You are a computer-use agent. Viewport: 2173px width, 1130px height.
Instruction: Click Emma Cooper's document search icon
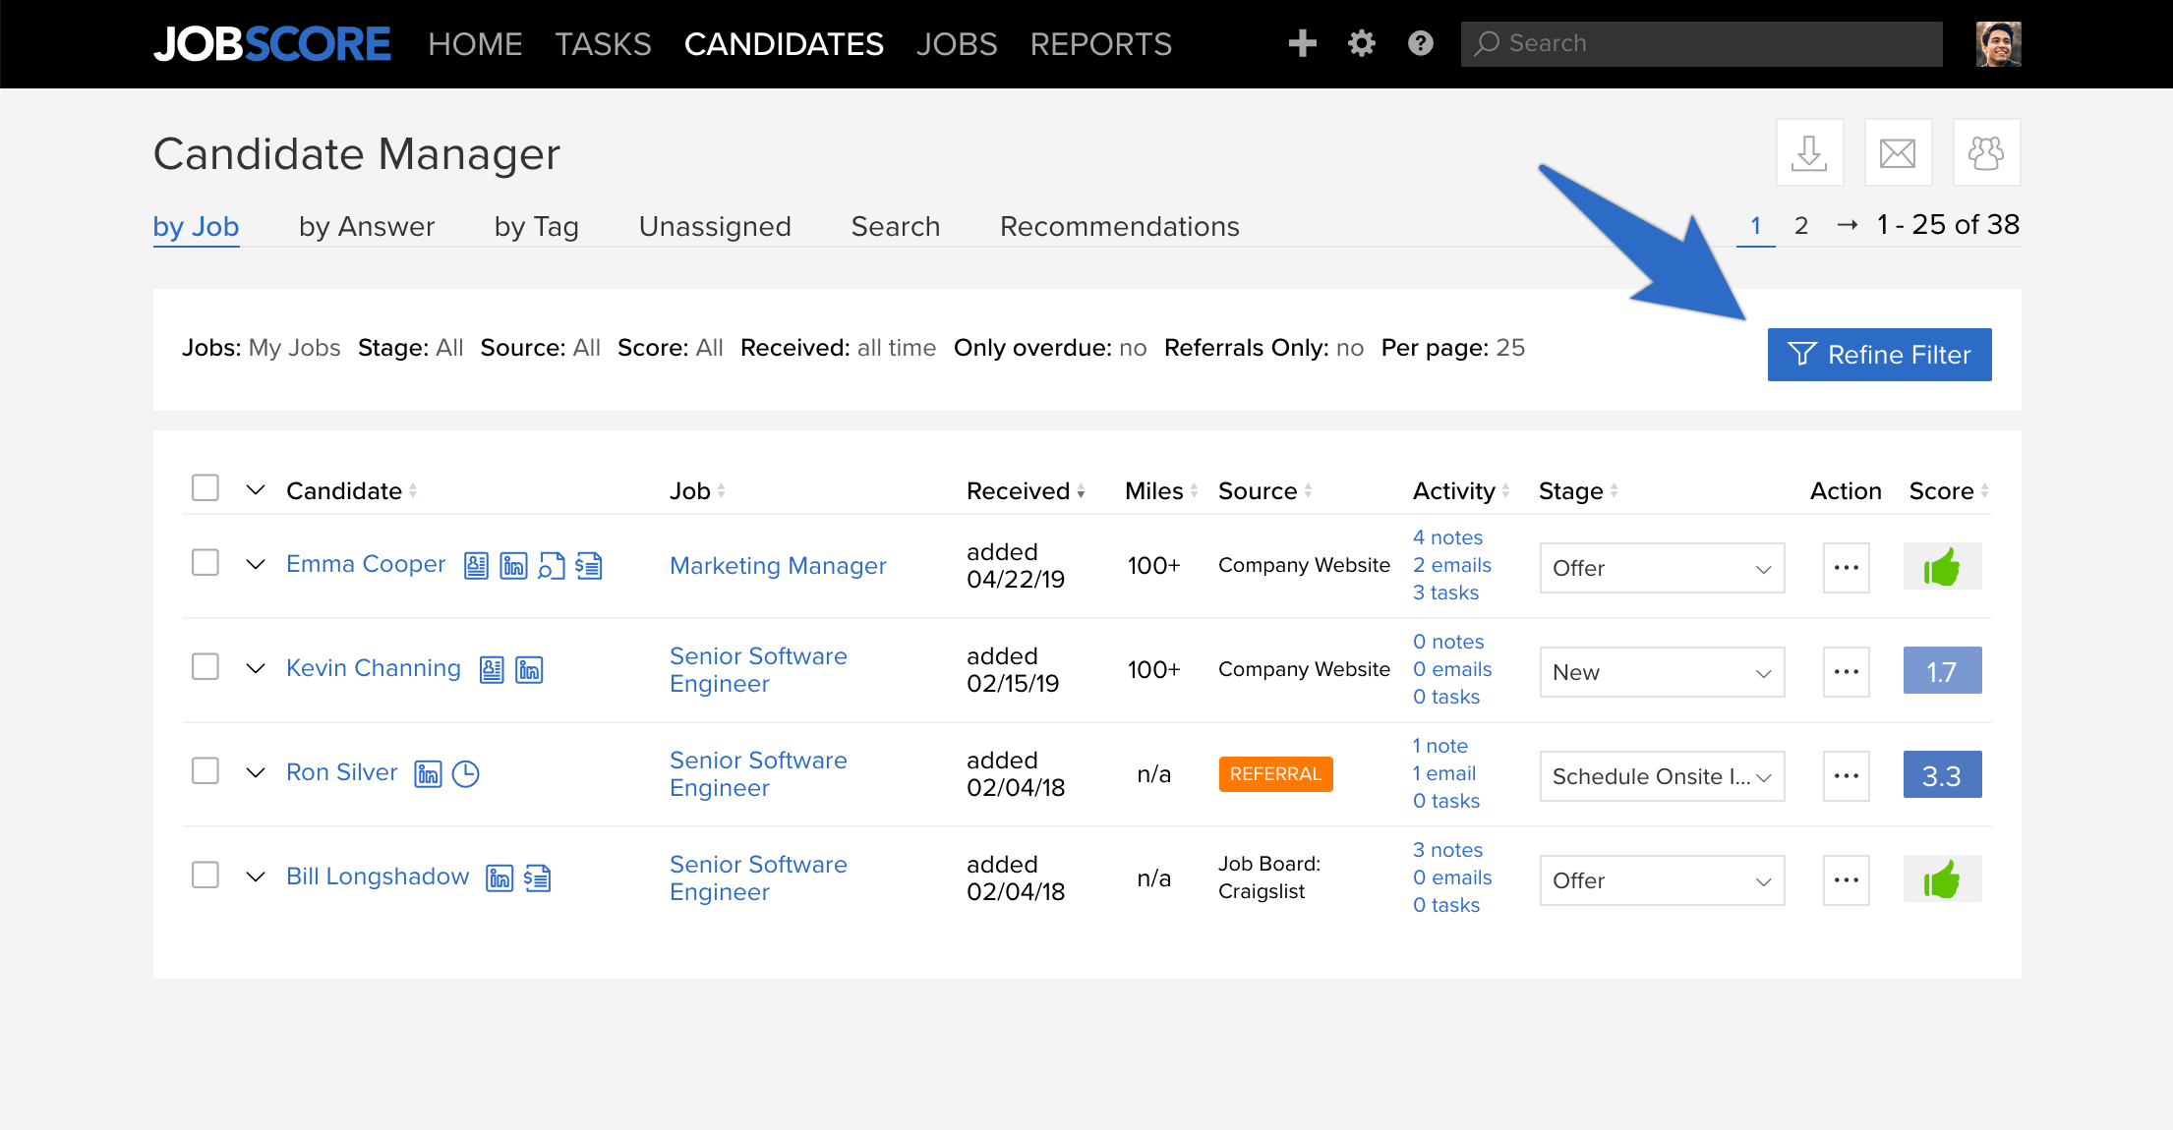point(552,565)
